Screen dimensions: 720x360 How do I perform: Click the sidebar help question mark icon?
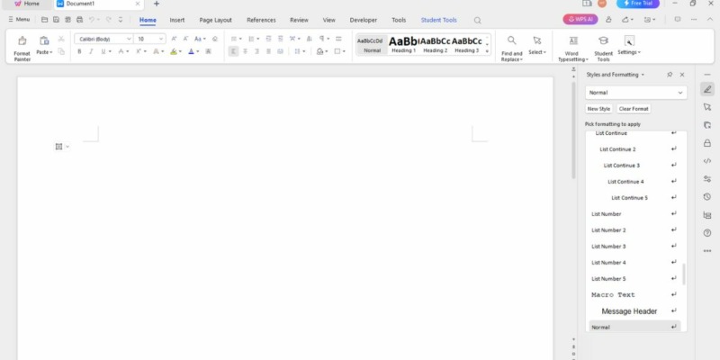[707, 233]
